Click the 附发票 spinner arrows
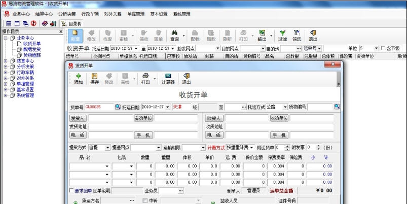Viewport: 407px width, 204px height. coord(318,148)
